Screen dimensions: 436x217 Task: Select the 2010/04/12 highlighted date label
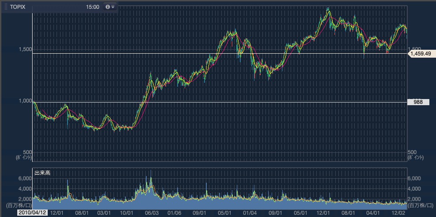tap(33, 213)
